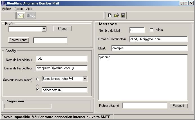Open the Fichier menu
This screenshot has width=195, height=120.
tap(6, 9)
